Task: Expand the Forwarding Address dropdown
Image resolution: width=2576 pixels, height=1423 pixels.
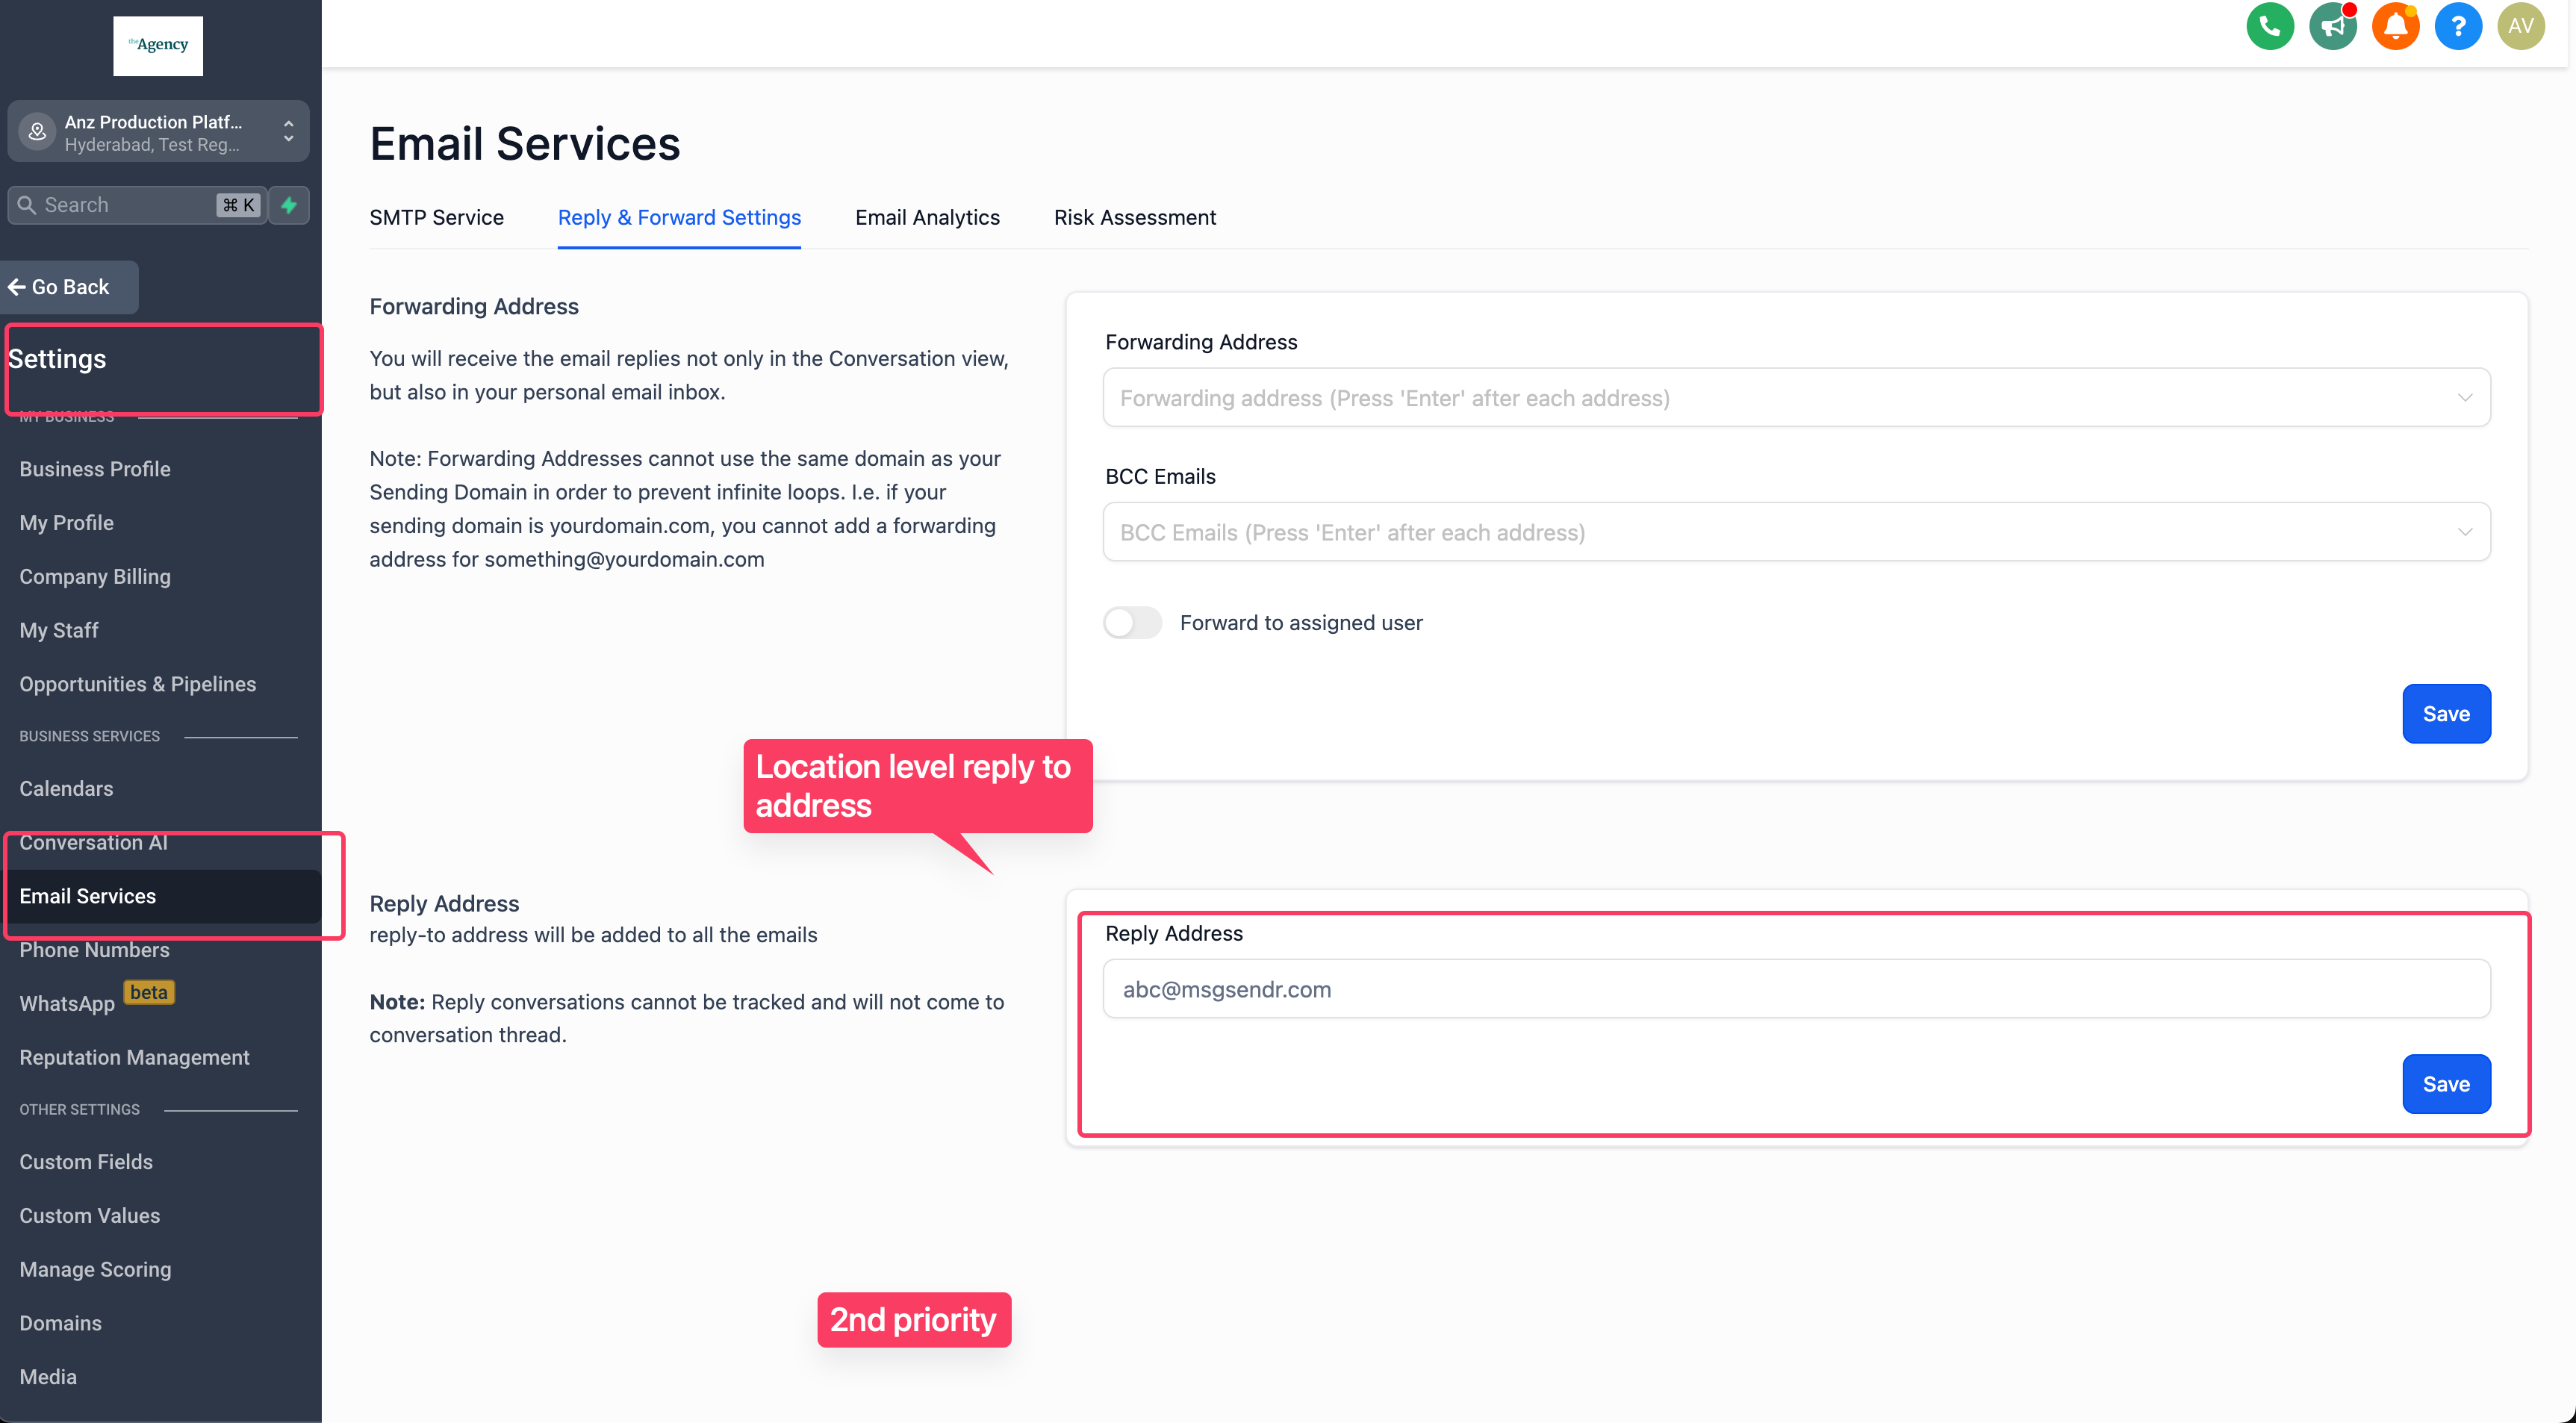Action: 2464,398
